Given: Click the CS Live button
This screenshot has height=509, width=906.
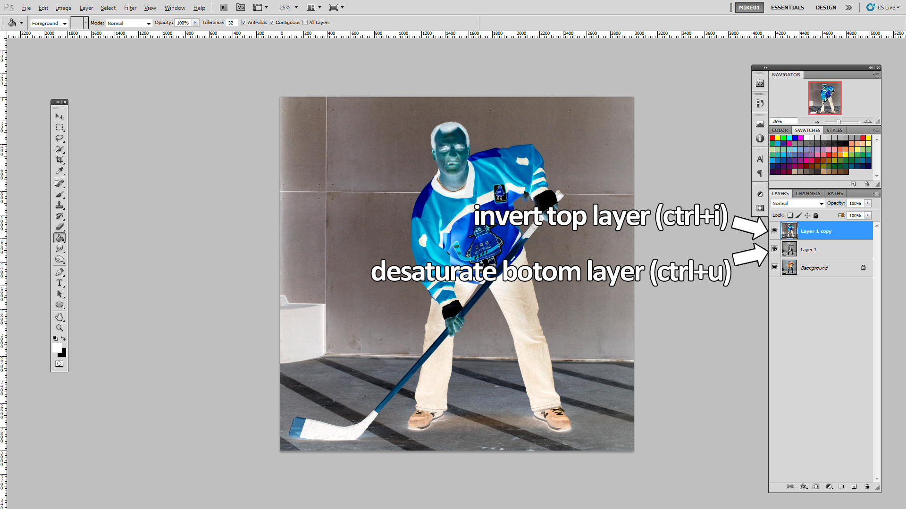Looking at the screenshot, I should click(x=883, y=8).
